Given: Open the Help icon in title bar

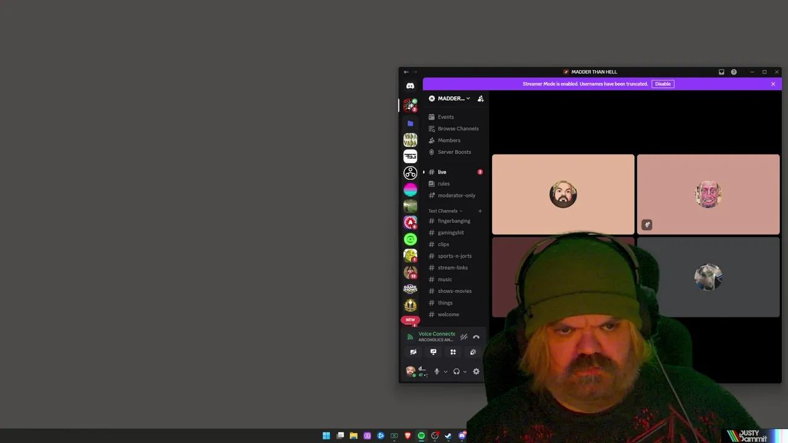Looking at the screenshot, I should click(x=734, y=72).
